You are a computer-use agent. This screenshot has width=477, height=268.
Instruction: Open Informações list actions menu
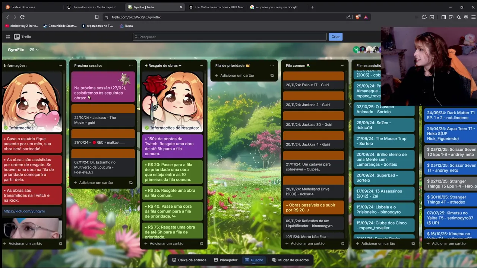[60, 66]
